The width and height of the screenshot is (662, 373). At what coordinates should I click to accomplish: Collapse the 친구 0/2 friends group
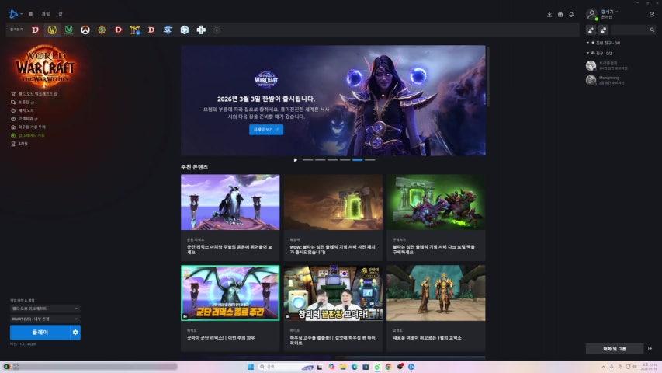coord(599,54)
